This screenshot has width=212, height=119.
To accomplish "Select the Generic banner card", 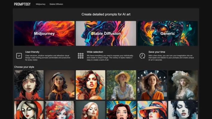I will click(x=168, y=33).
